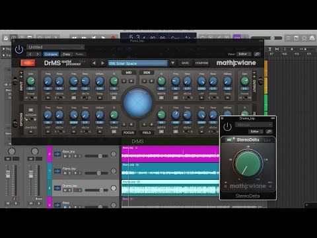This screenshot has width=317, height=238.
Task: Open the View Editor dropdown in DrMS window
Action: point(244,54)
